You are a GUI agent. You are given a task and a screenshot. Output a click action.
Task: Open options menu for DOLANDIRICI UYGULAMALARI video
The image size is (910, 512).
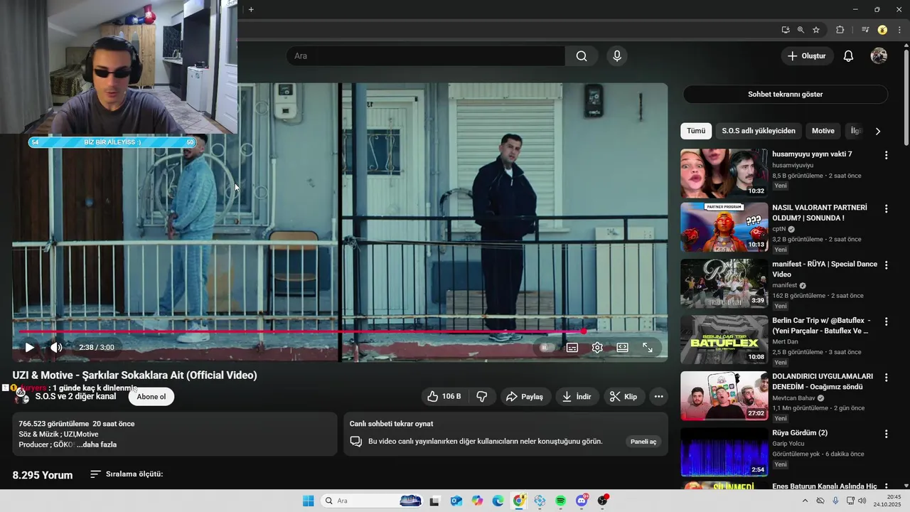886,378
